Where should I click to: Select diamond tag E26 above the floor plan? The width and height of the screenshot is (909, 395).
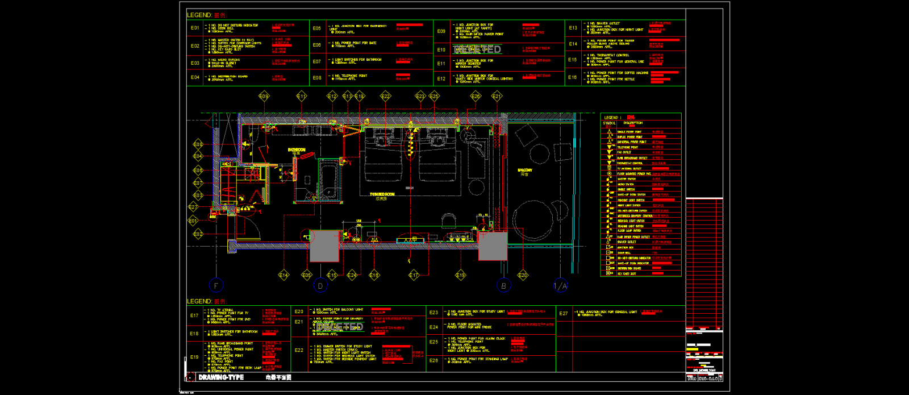pos(476,97)
